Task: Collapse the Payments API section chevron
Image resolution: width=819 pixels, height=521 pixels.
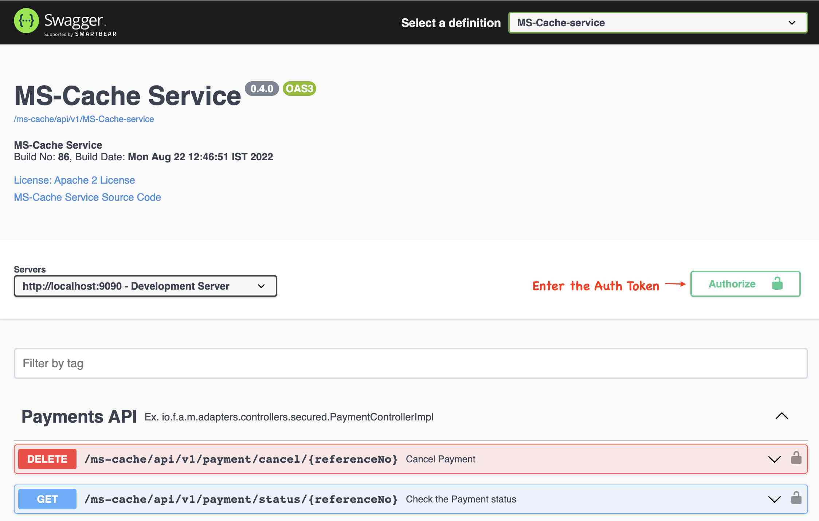Action: point(781,416)
